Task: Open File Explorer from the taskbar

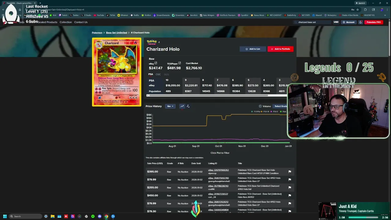Action: point(53,216)
